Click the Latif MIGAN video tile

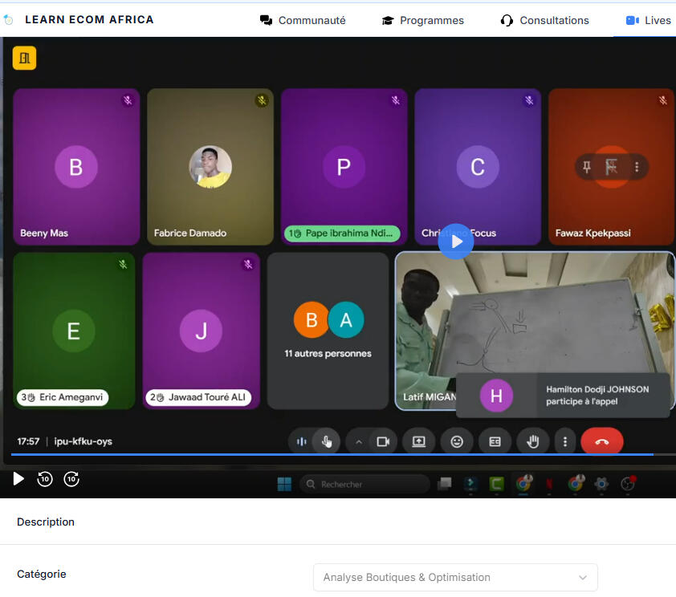coord(535,331)
